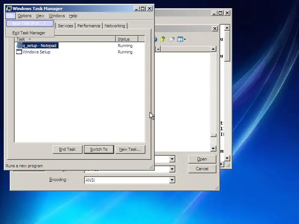Click Running status of q_setup Notepad
The image size is (299, 224).
coord(125,46)
